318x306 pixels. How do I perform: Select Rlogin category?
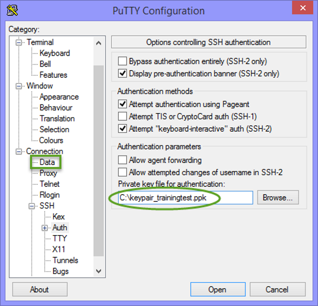tap(50, 195)
